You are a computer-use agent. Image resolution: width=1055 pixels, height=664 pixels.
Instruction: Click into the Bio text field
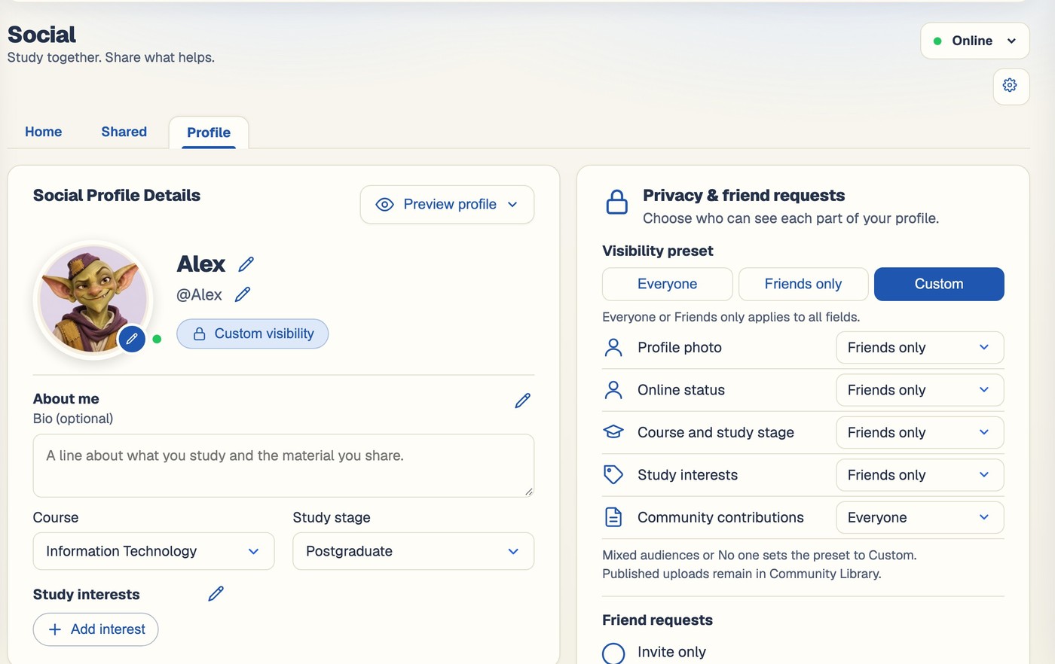pos(283,465)
